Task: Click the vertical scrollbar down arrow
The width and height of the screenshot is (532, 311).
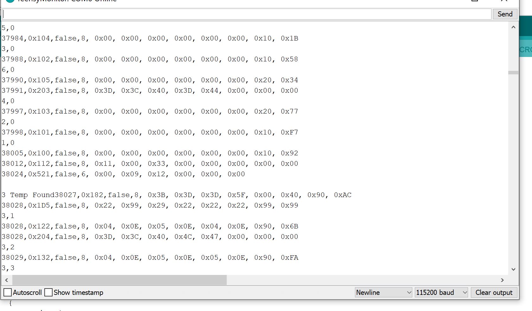Action: [513, 269]
